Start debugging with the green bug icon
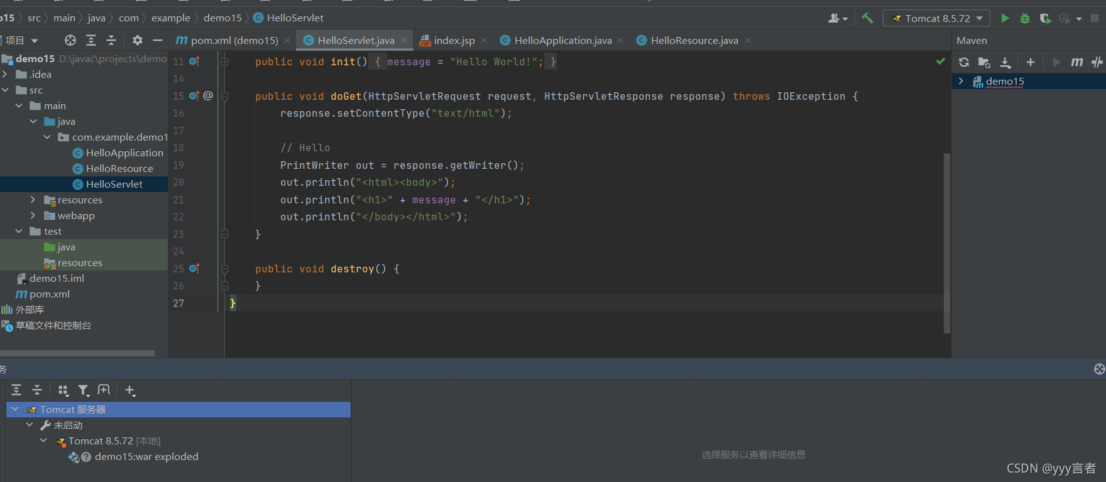The height and width of the screenshot is (482, 1106). [1025, 18]
